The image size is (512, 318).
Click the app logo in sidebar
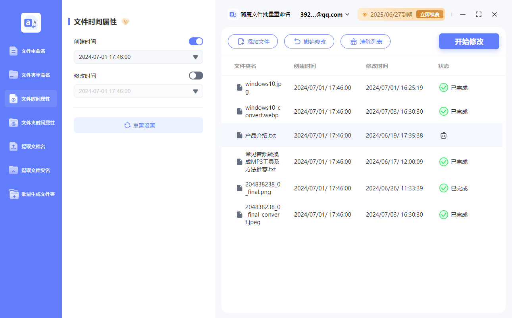(31, 23)
